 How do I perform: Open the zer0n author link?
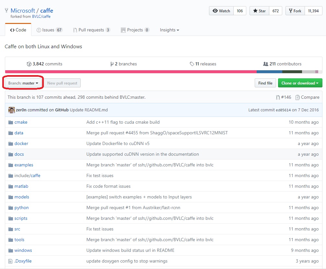pyautogui.click(x=21, y=110)
